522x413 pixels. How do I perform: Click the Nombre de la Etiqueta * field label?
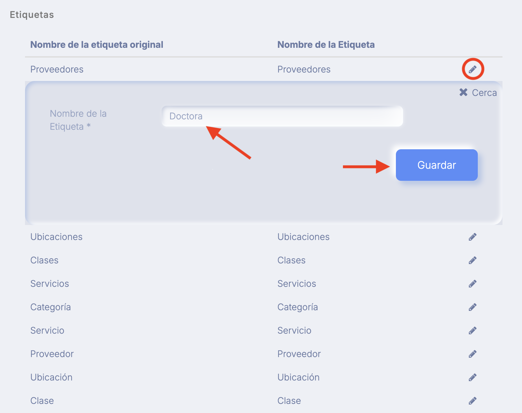78,120
